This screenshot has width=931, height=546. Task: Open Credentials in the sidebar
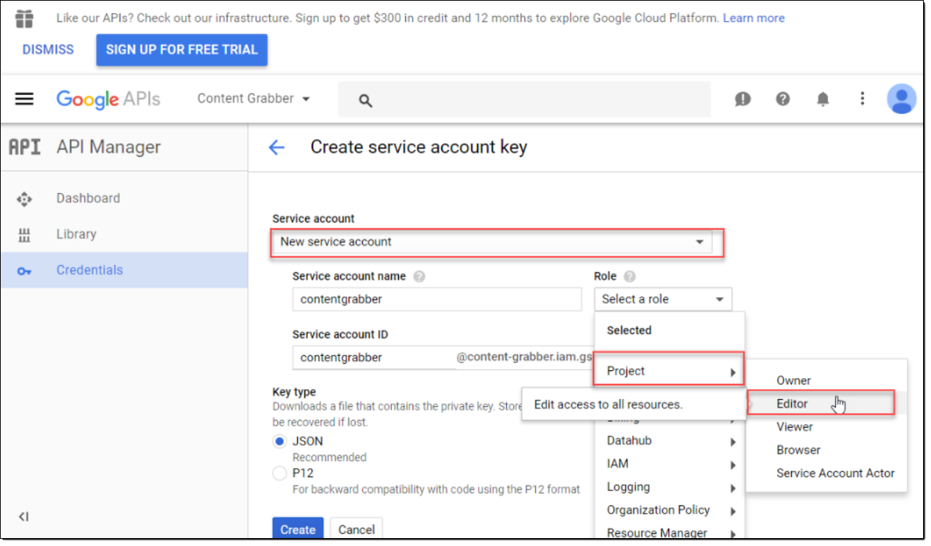coord(89,270)
